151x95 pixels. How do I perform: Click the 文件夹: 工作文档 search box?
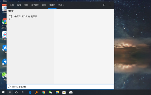(x=60, y=87)
